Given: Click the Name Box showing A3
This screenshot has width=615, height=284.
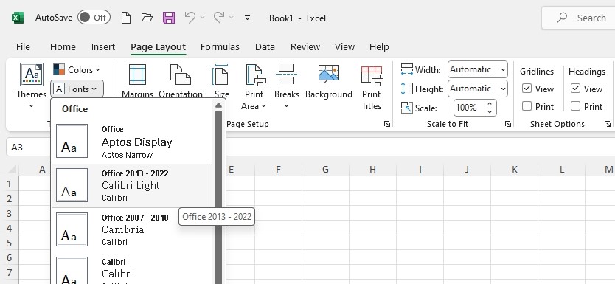Looking at the screenshot, I should pos(28,147).
